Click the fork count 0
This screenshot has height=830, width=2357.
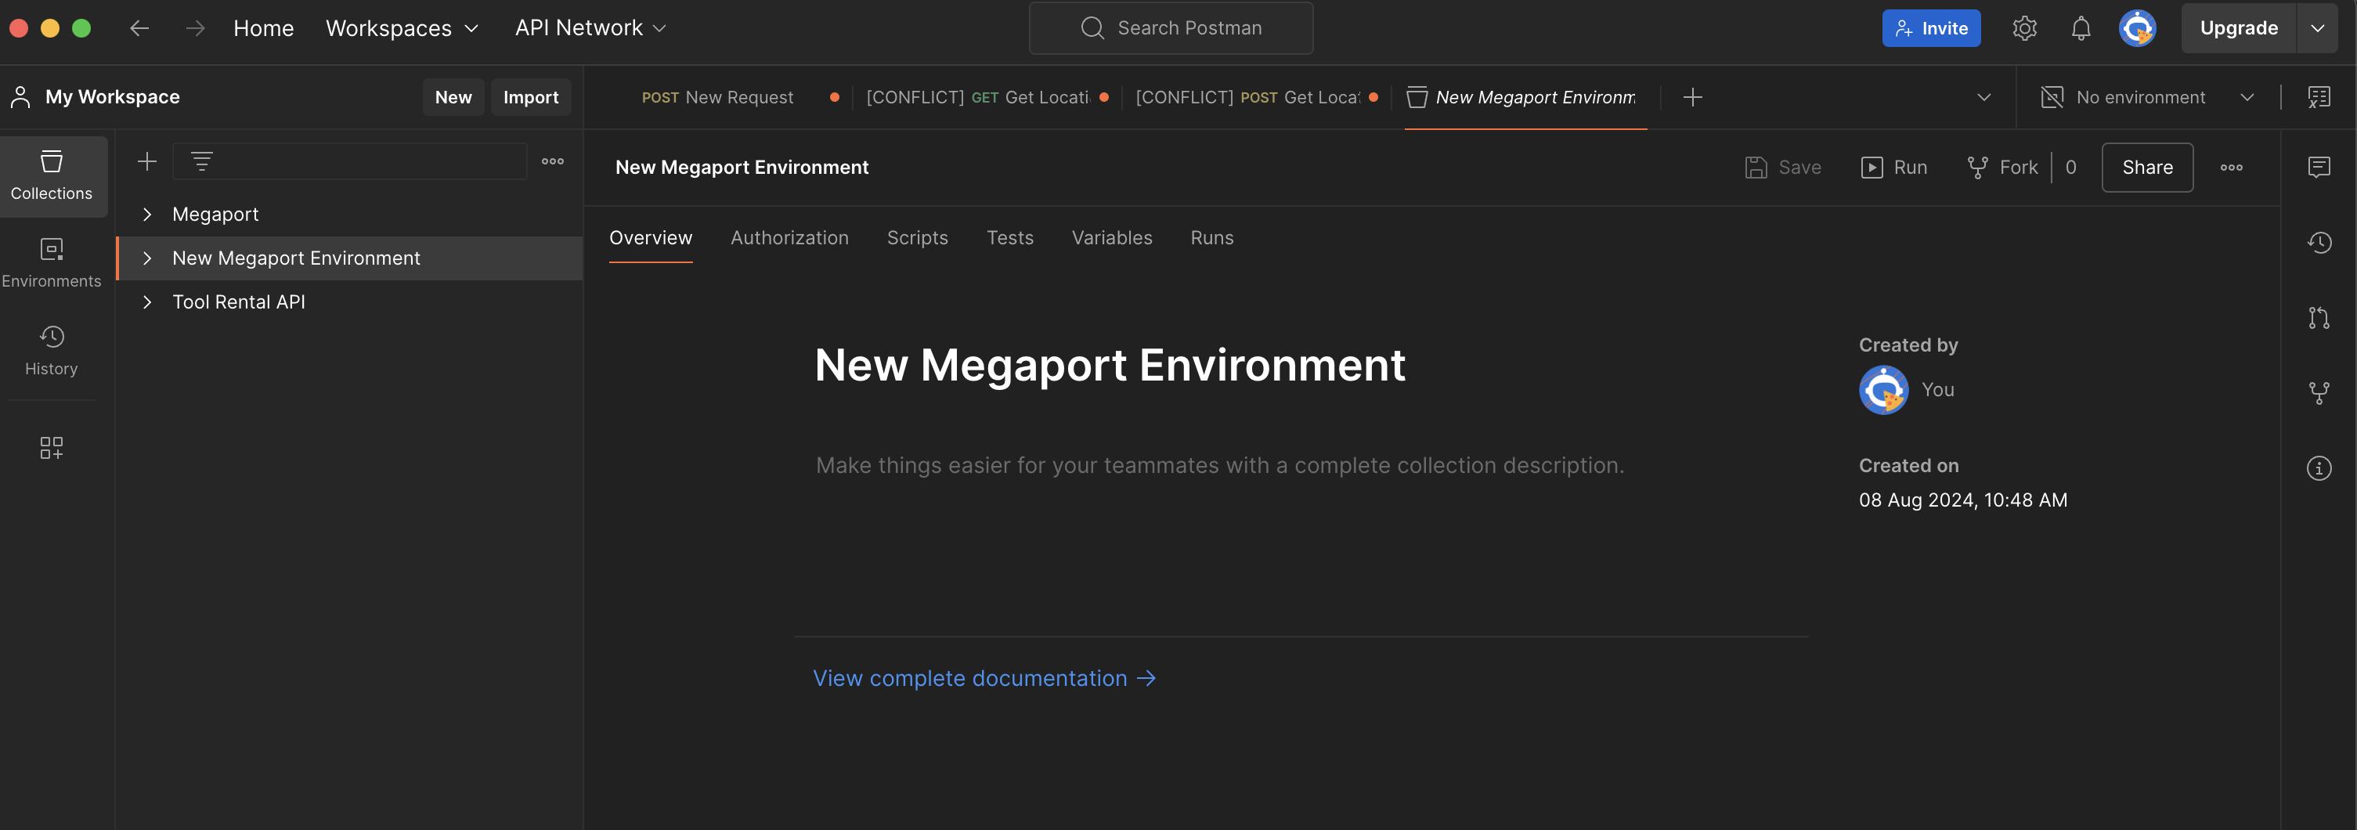pos(2070,168)
